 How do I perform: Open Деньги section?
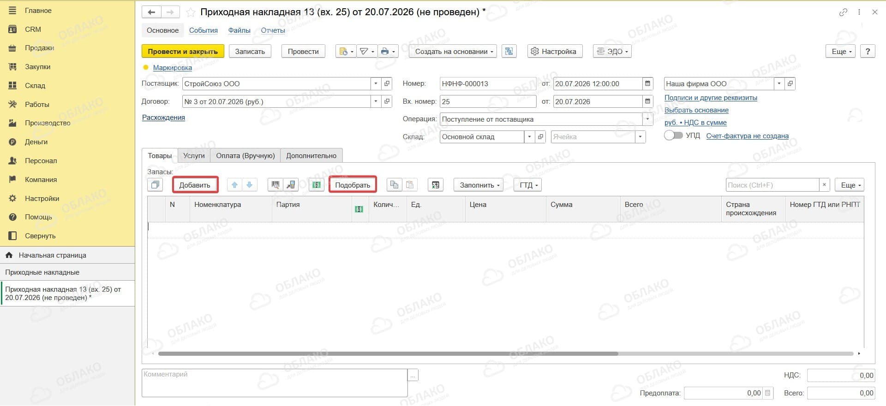[36, 142]
